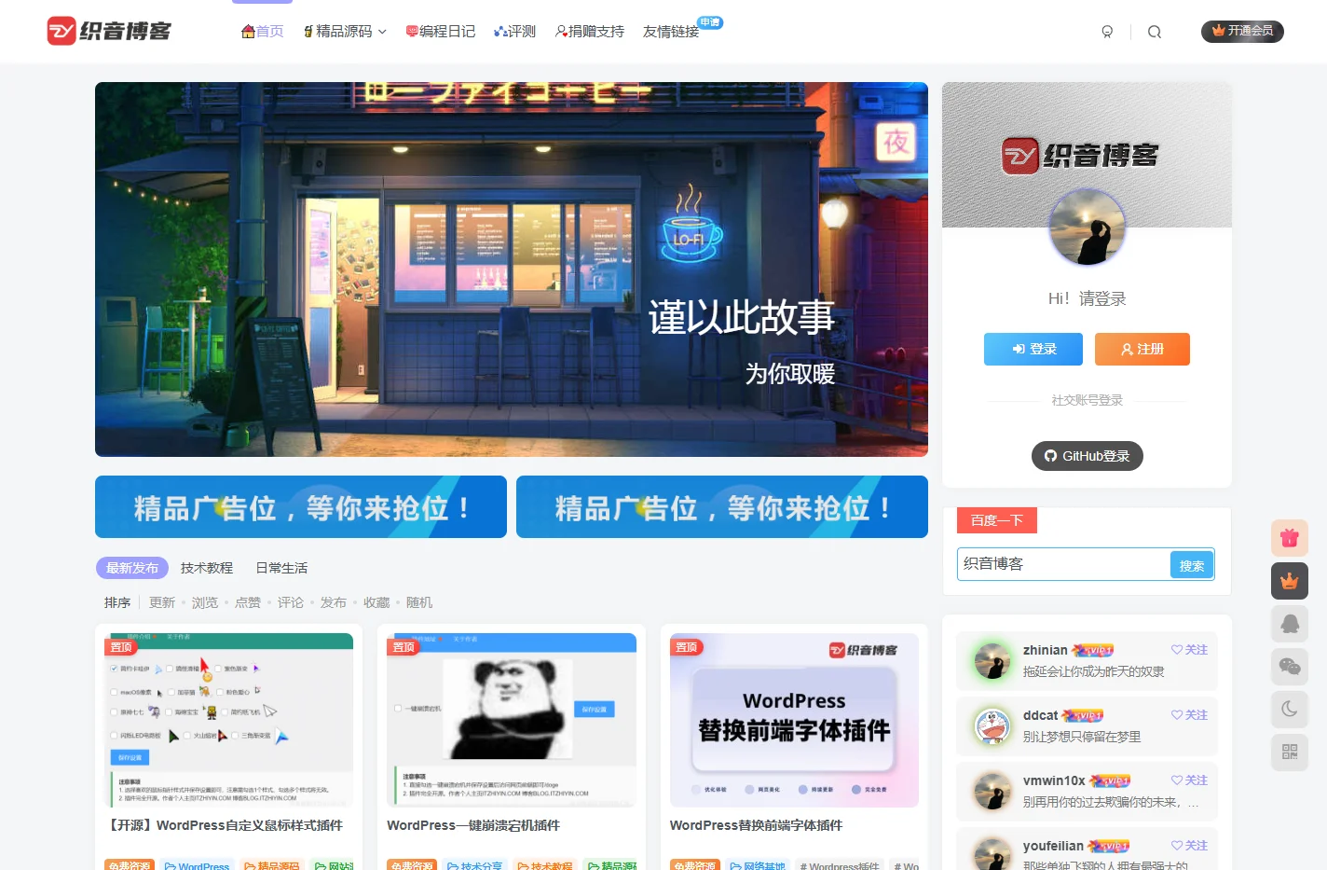Image resolution: width=1327 pixels, height=870 pixels.
Task: Click the right 精品广告位 ad banner
Action: point(722,507)
